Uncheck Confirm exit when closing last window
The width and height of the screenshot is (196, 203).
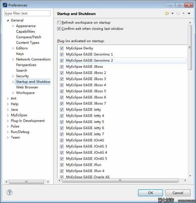pyautogui.click(x=59, y=29)
